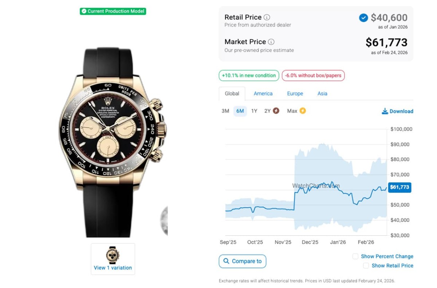
Task: Click the 2Y premium lightning badge
Action: pyautogui.click(x=276, y=111)
